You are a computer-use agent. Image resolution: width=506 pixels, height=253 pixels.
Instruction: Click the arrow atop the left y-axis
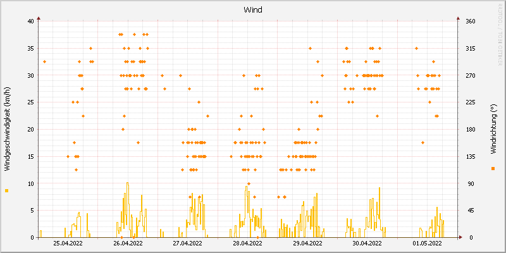click(39, 18)
